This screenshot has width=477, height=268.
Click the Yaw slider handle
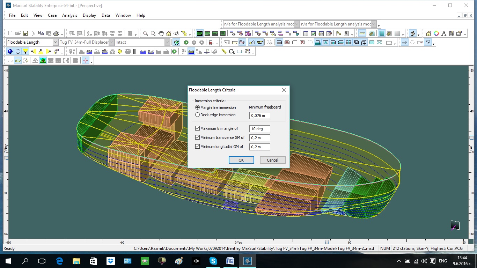[327, 242]
